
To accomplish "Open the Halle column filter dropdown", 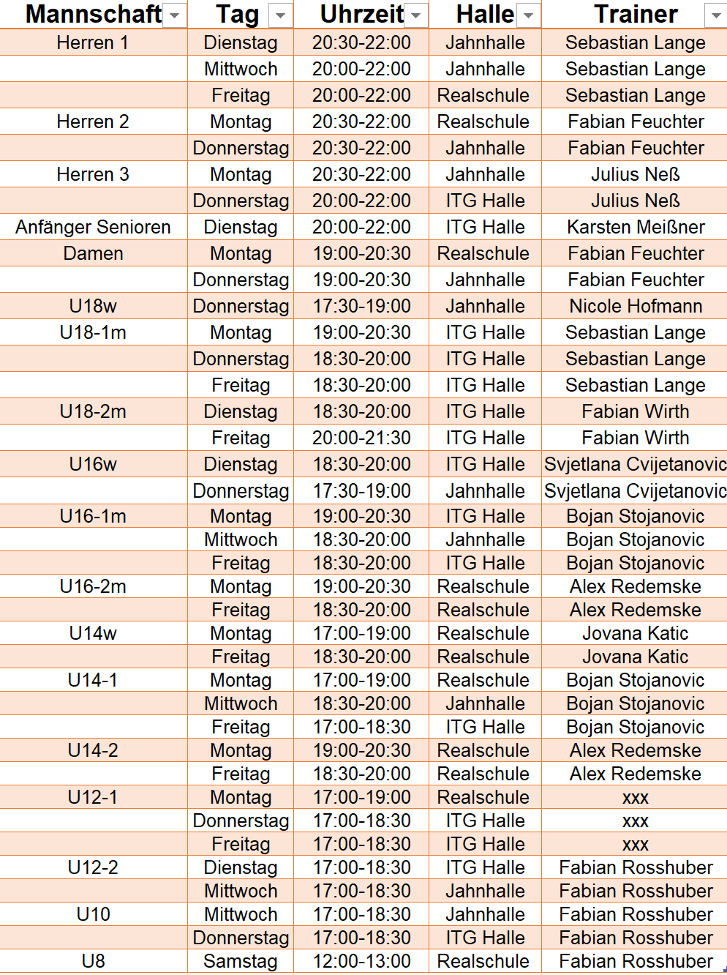I will (x=529, y=15).
